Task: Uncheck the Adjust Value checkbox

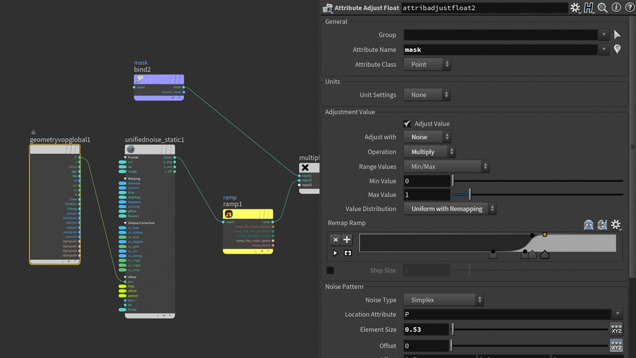Action: tap(407, 124)
